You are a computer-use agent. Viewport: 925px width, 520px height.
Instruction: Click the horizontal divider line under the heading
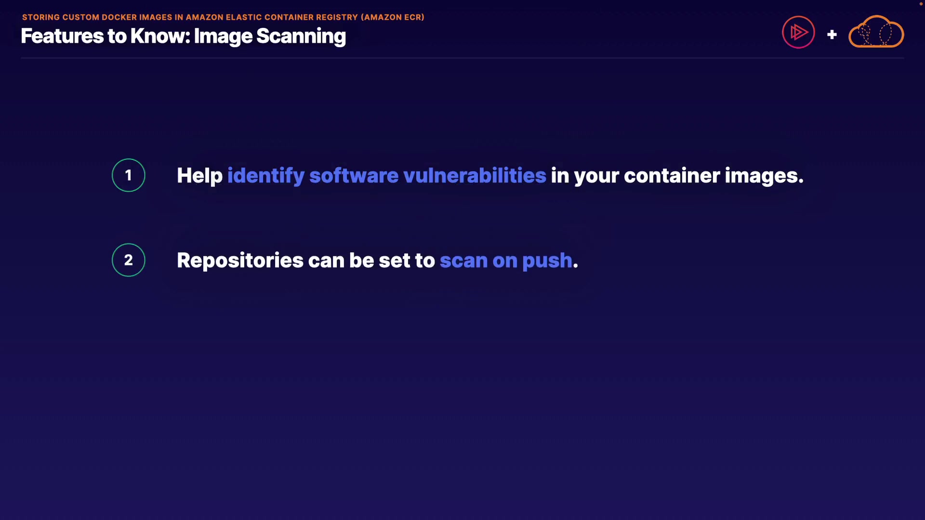[x=462, y=58]
